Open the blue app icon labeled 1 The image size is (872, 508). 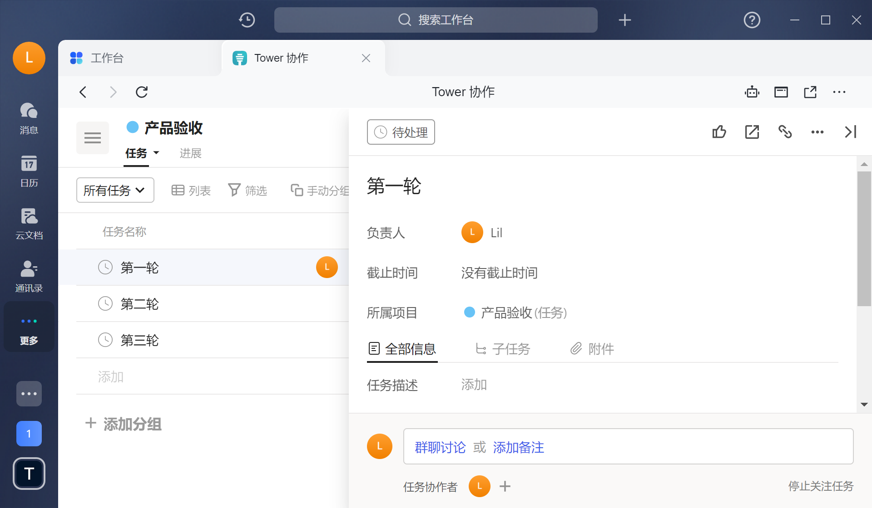pos(29,434)
